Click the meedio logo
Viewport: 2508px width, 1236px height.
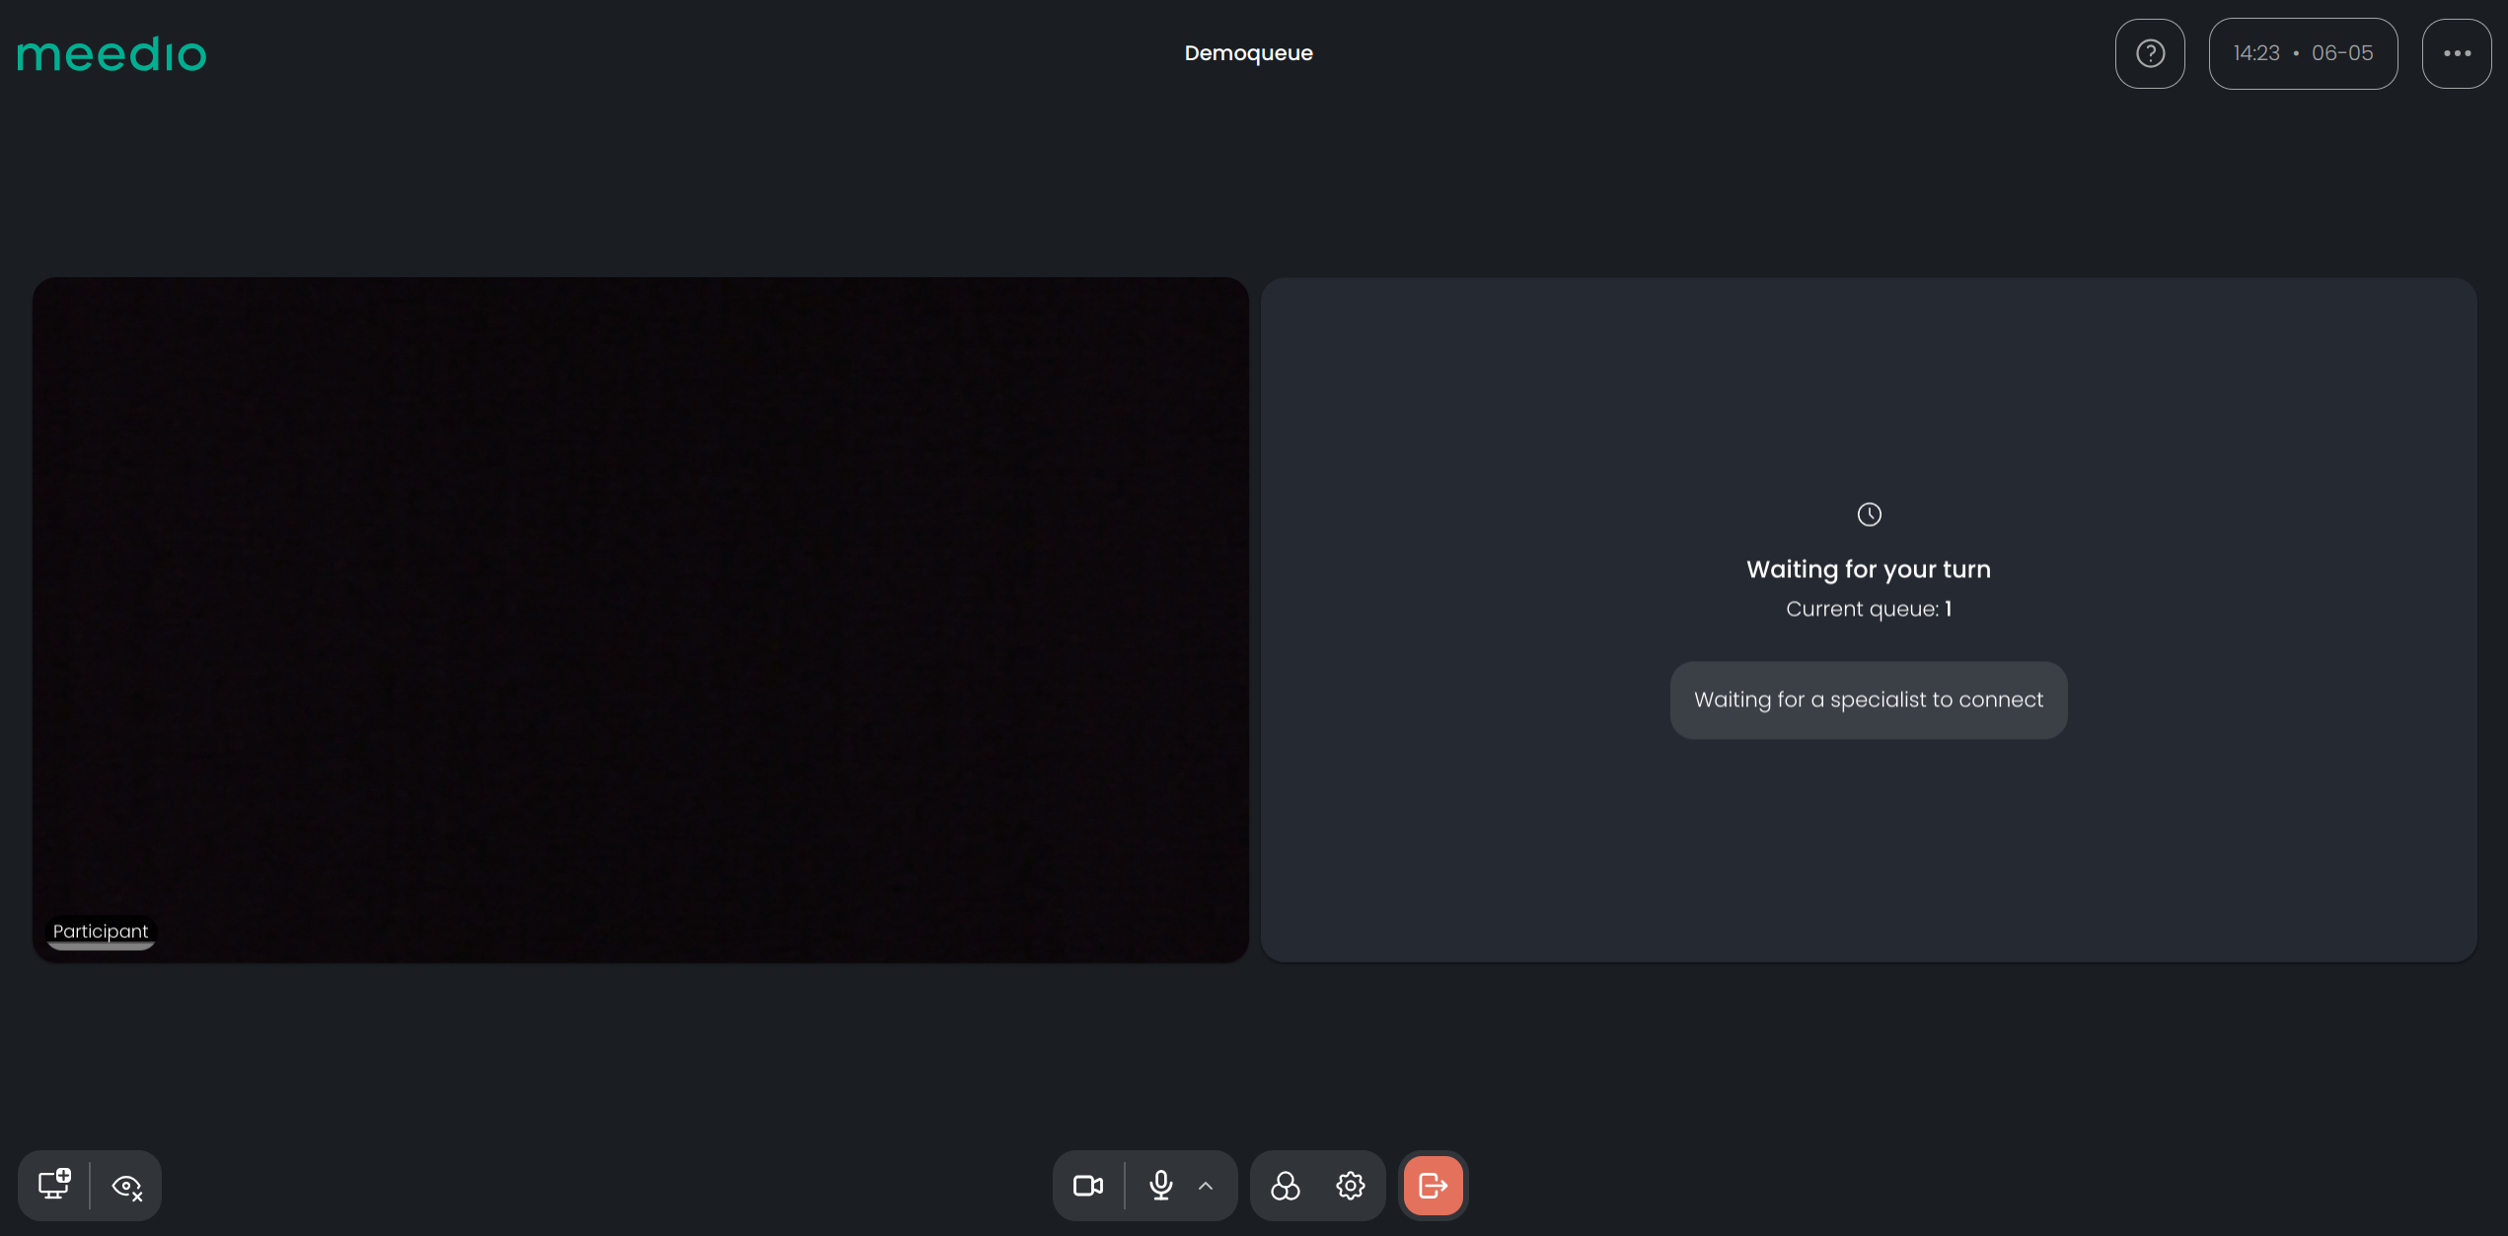click(111, 54)
